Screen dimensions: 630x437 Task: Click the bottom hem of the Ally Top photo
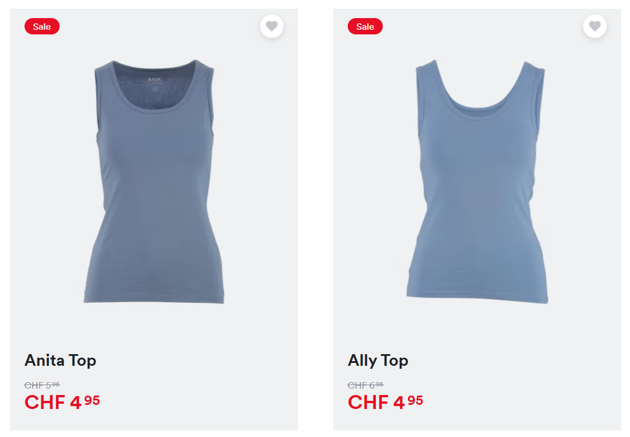(477, 298)
